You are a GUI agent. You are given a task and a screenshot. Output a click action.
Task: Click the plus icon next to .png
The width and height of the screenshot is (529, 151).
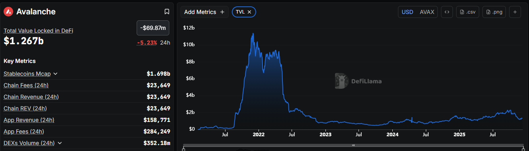pyautogui.click(x=515, y=12)
